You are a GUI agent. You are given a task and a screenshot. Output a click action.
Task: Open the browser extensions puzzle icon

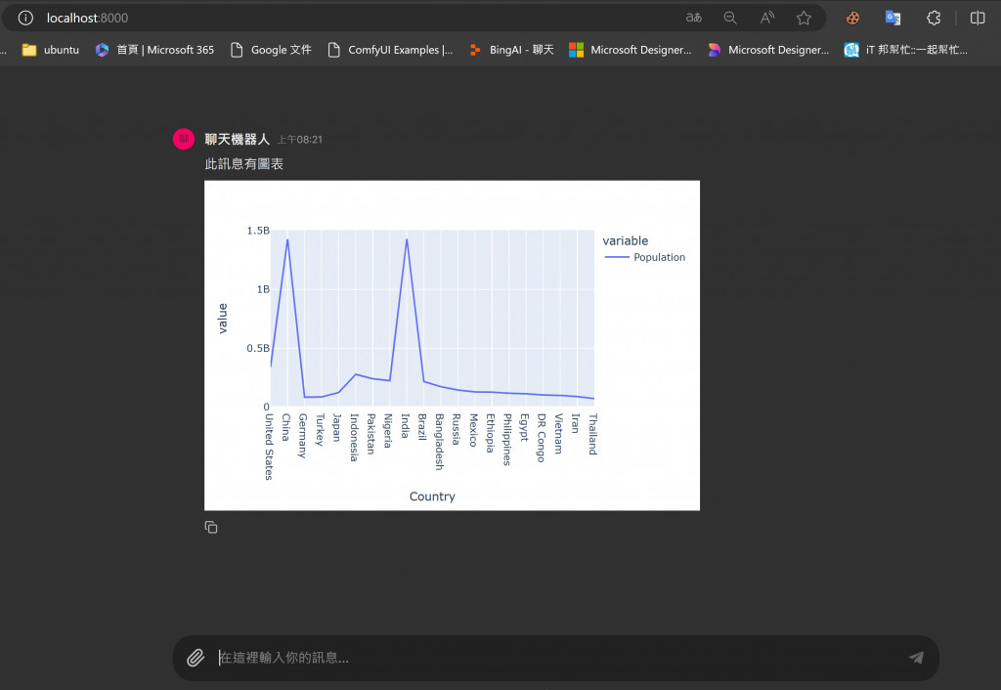click(934, 18)
